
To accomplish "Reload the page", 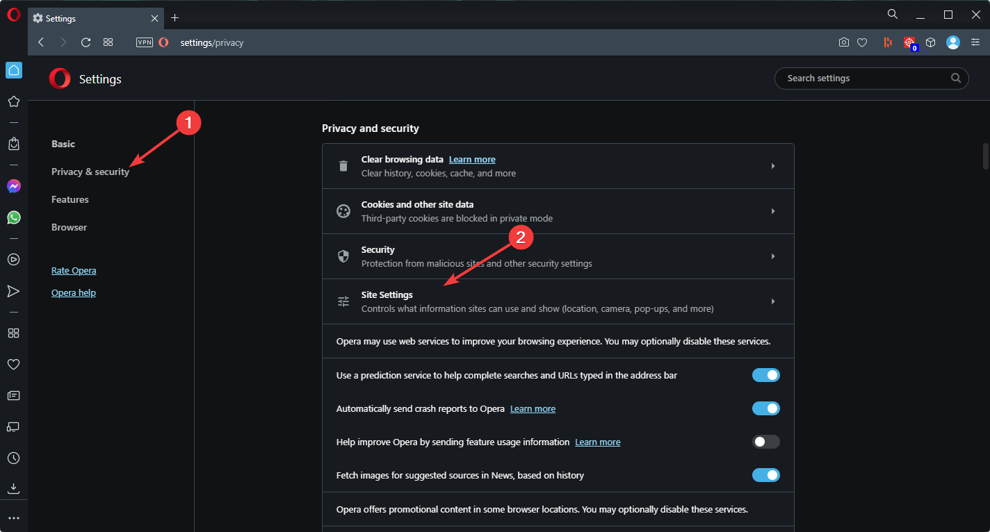I will [86, 42].
